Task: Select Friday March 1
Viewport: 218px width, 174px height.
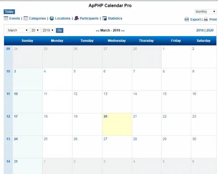Action: pos(176,57)
